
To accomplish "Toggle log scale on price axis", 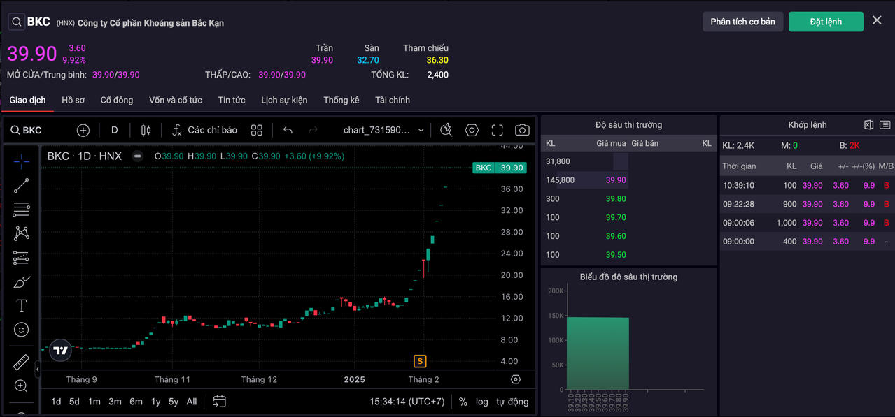I will point(482,402).
